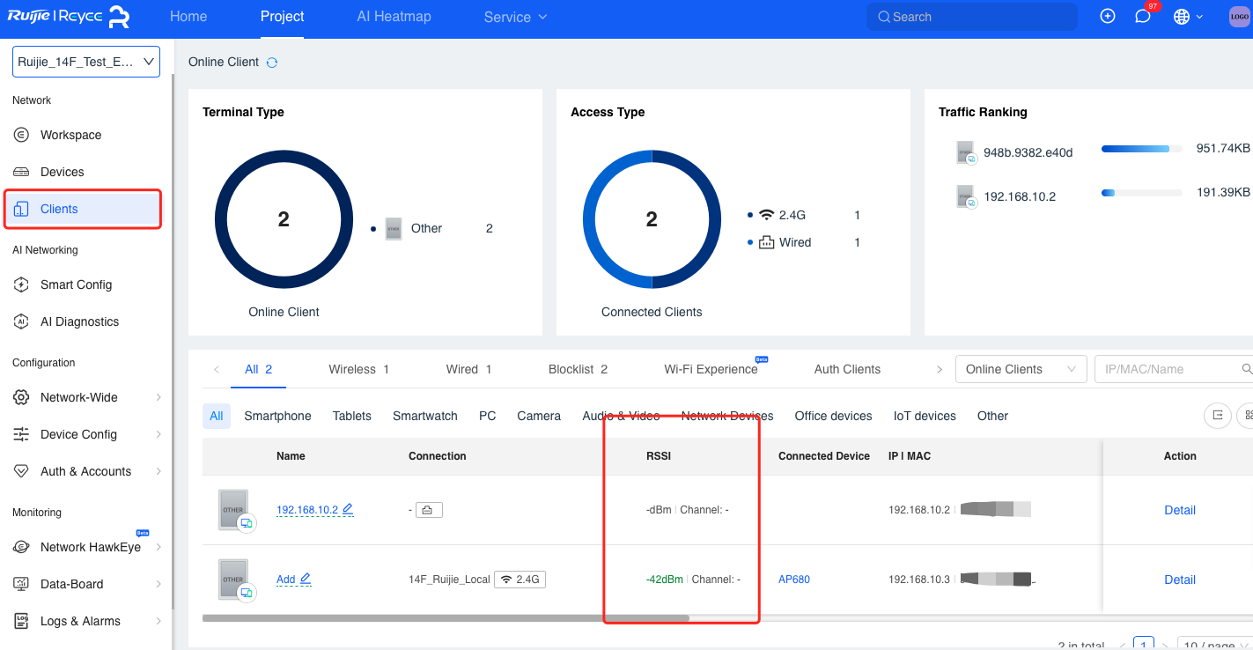Open AI Heatmap in top menu
The image size is (1253, 650).
tap(394, 17)
